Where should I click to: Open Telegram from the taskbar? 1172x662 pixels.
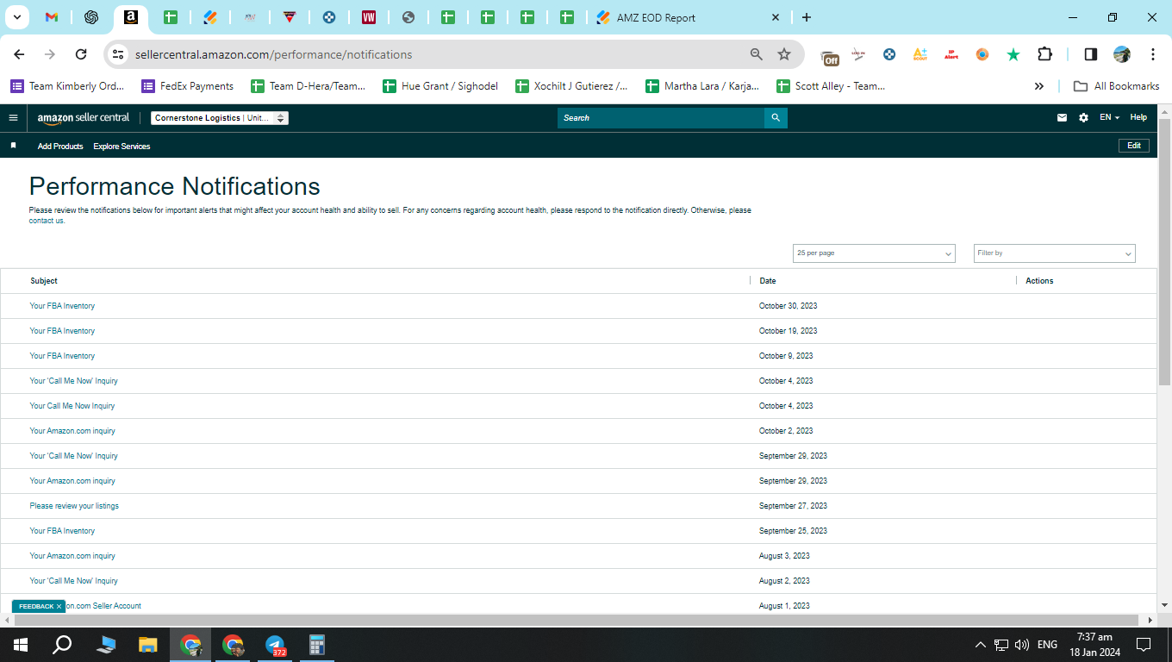click(x=275, y=644)
